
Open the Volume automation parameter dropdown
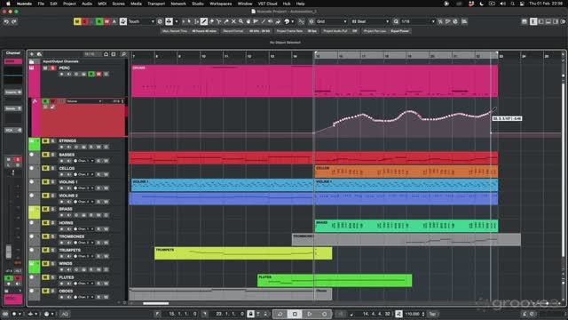pyautogui.click(x=84, y=101)
